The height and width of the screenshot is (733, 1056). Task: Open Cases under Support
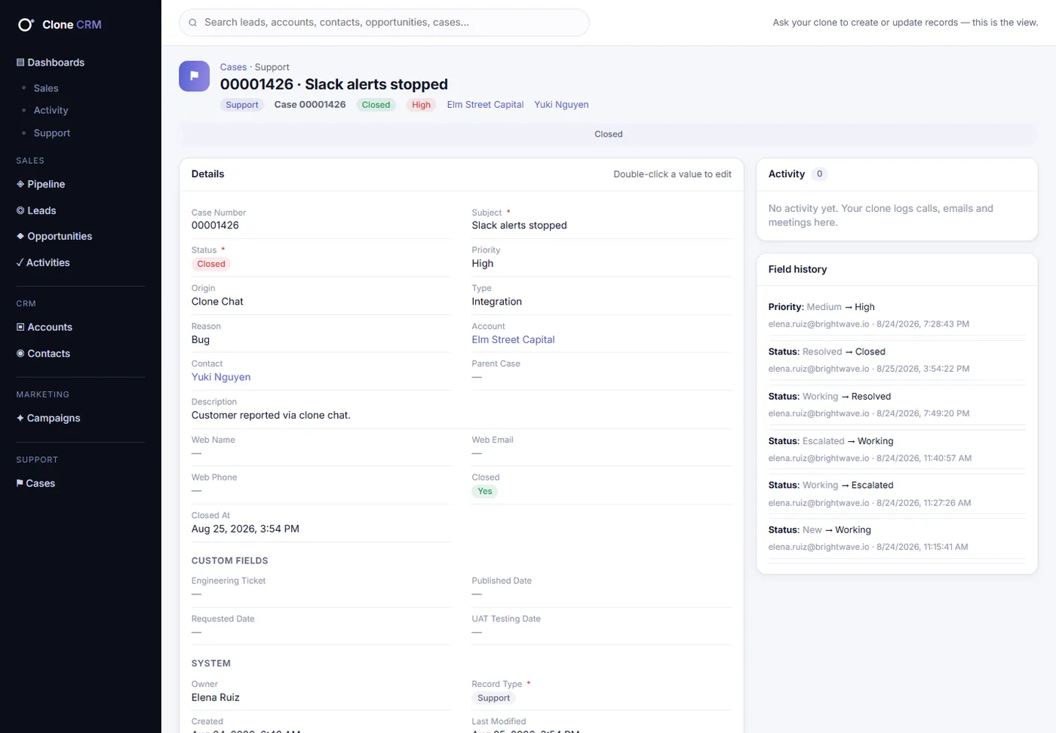[x=41, y=483]
